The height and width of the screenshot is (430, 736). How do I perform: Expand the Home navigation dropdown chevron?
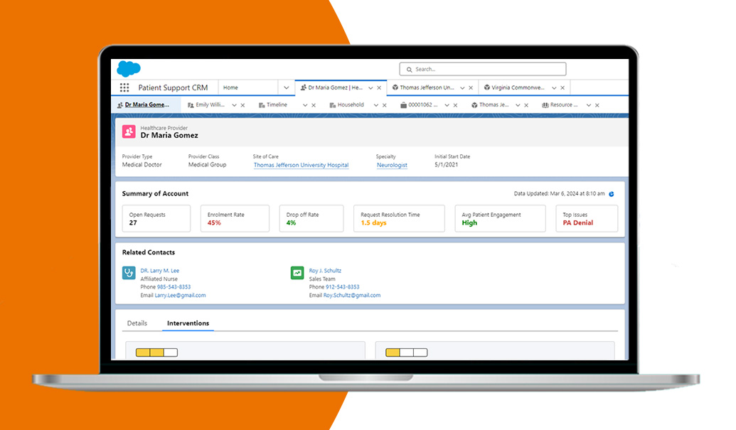287,88
